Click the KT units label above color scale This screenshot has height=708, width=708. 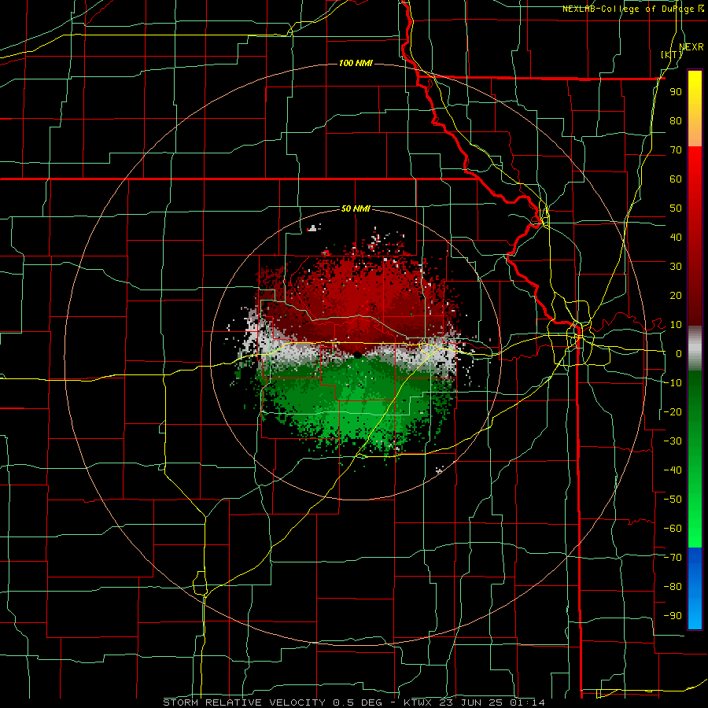(x=672, y=54)
